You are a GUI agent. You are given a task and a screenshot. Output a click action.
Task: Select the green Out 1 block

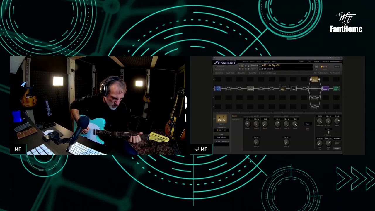(336, 89)
